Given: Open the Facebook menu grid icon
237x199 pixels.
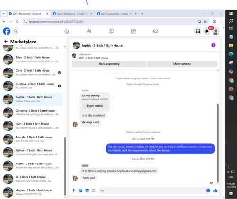Looking at the screenshot, I should 198,31.
